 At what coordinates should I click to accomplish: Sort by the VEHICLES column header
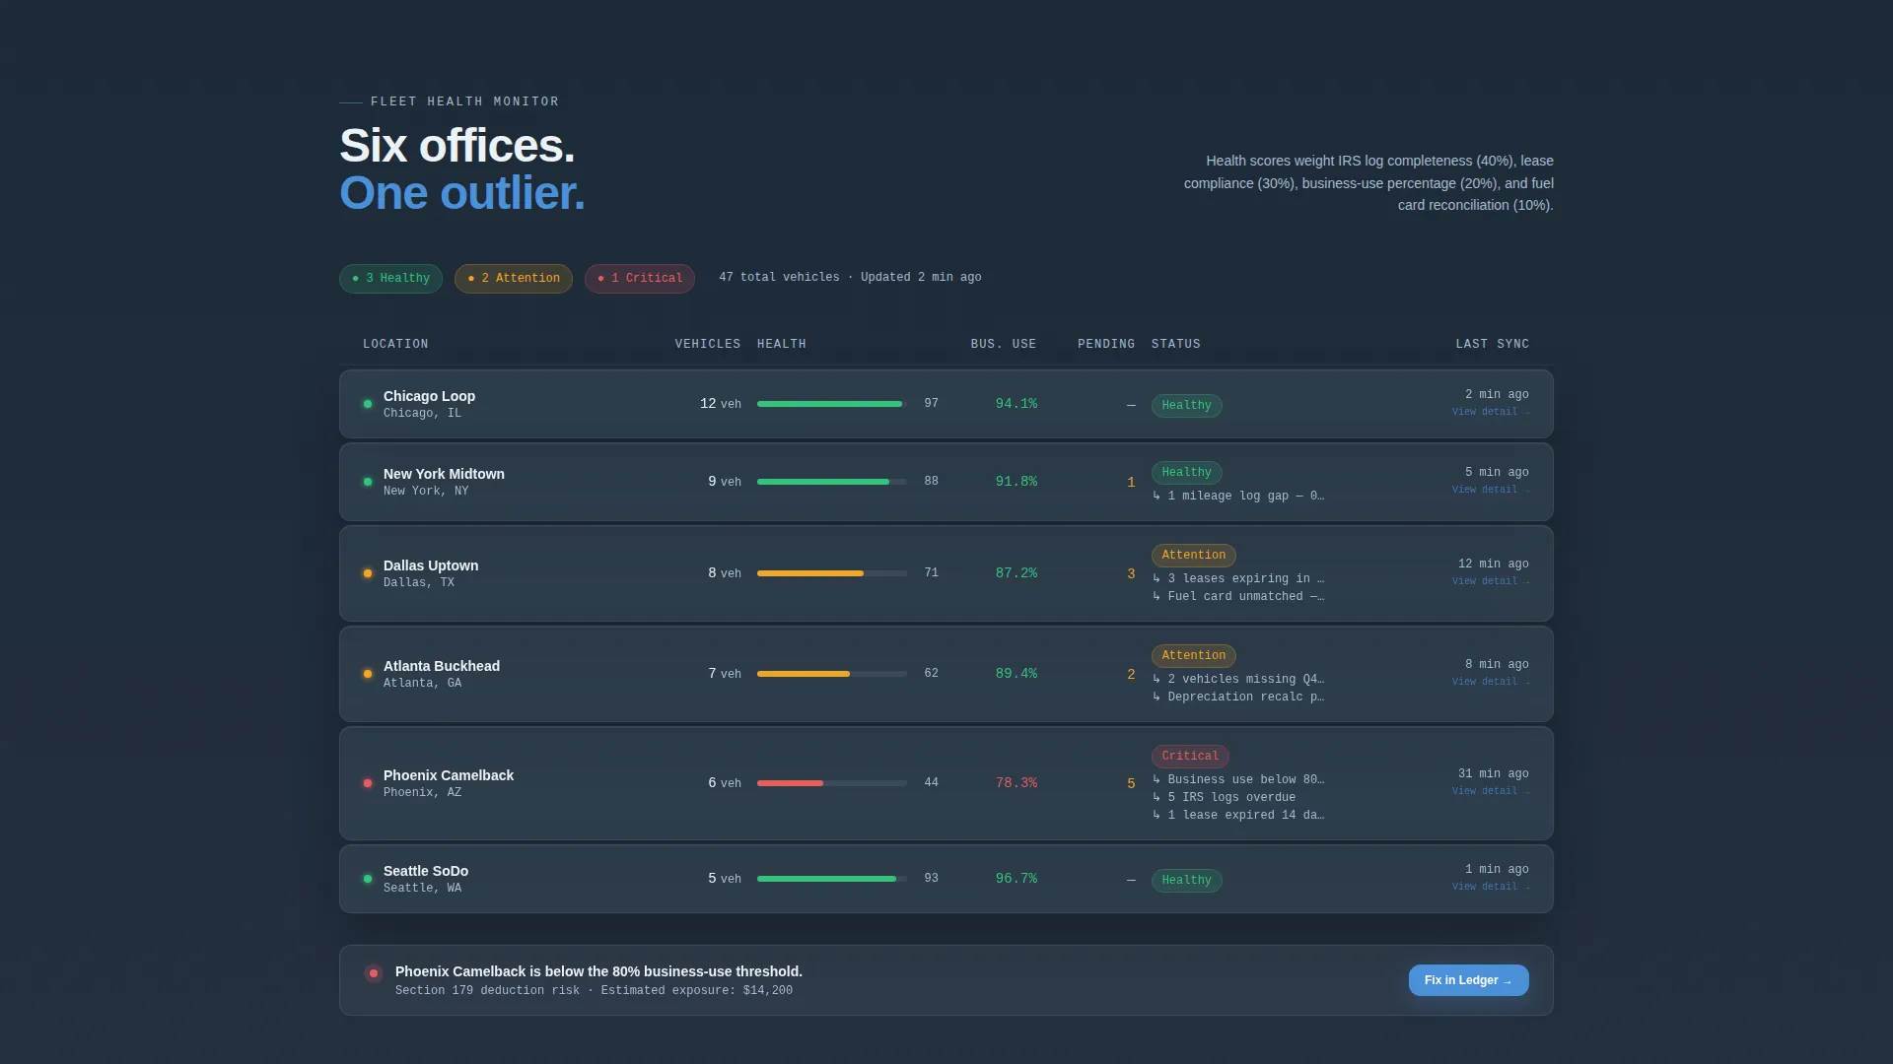(707, 344)
